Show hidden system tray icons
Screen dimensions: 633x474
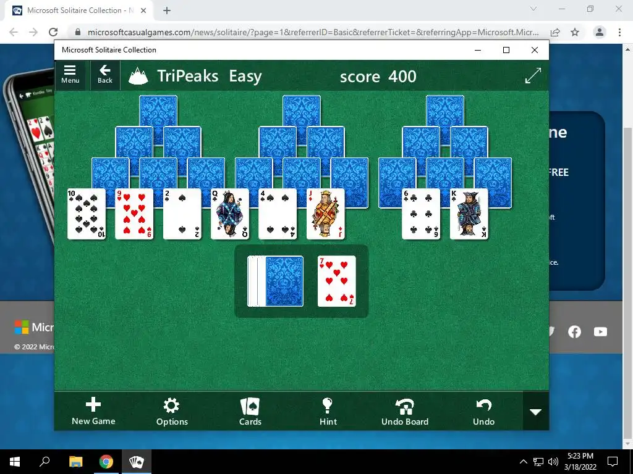tap(523, 462)
